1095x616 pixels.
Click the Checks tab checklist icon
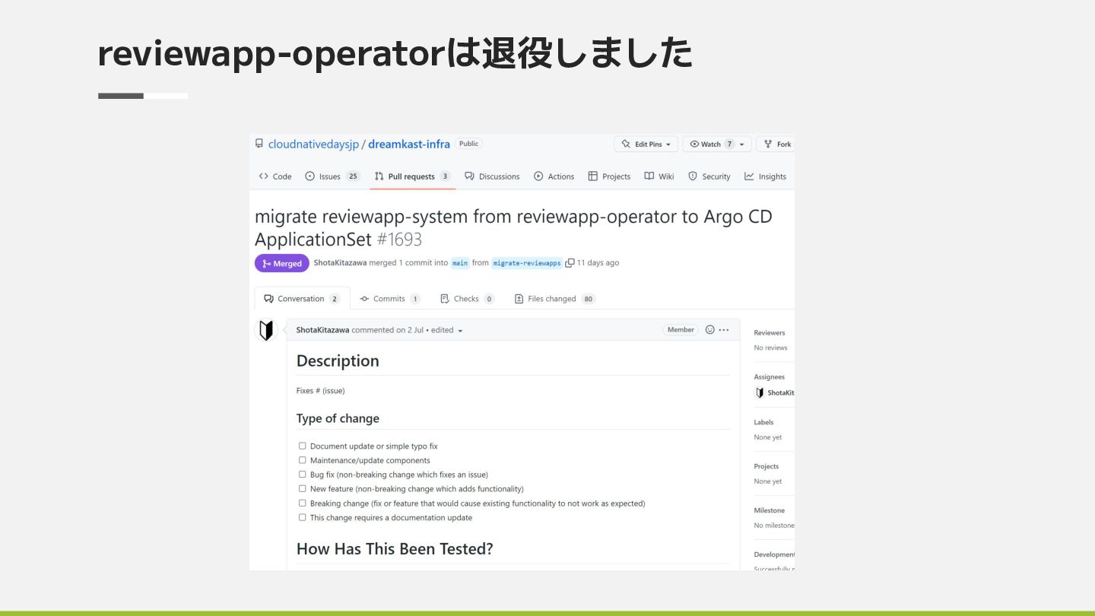point(445,299)
